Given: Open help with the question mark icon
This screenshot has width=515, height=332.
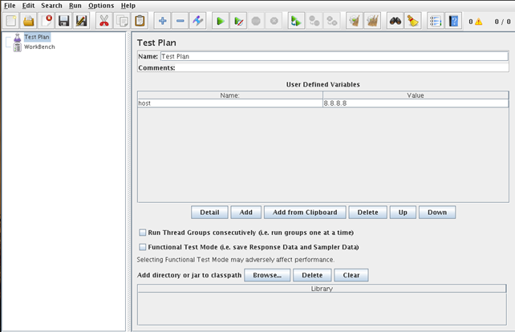Looking at the screenshot, I should click(453, 21).
